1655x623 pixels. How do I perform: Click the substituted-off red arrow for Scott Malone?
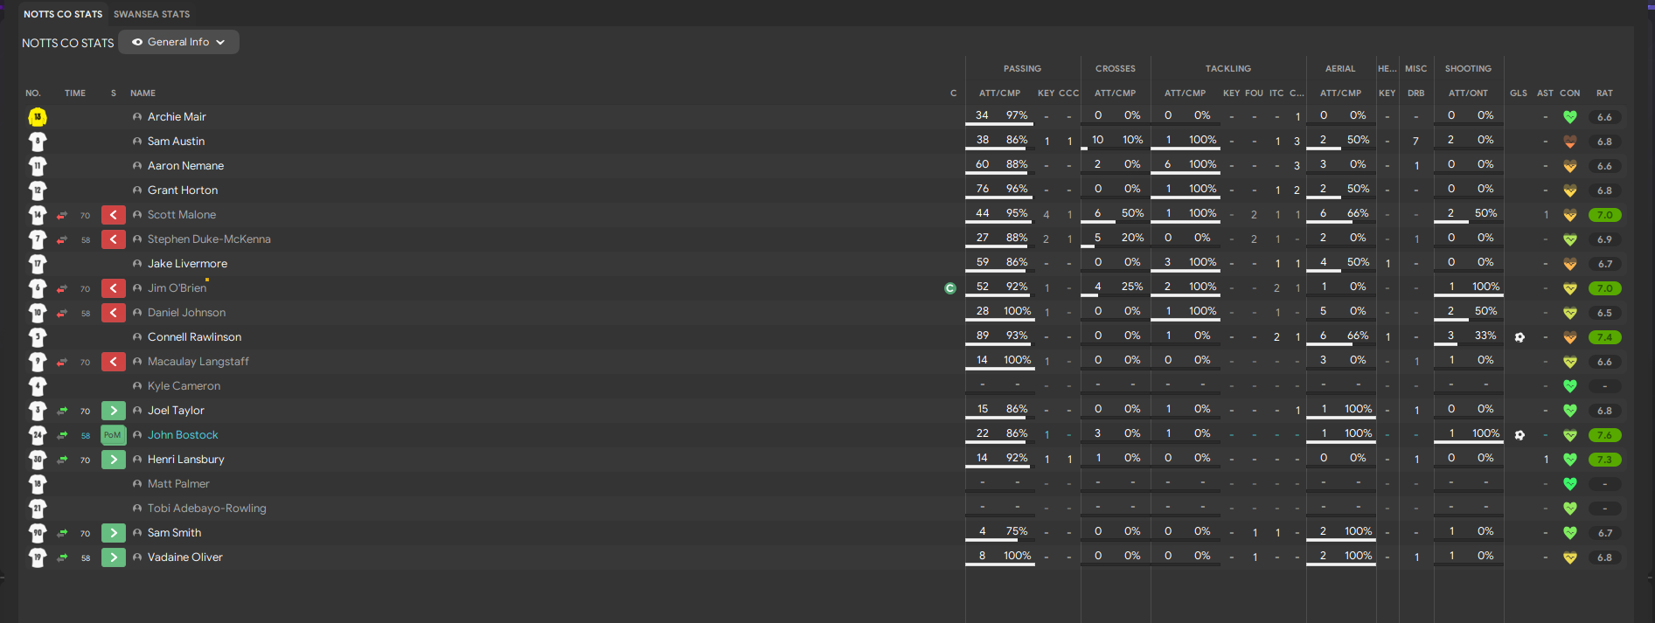click(x=114, y=214)
